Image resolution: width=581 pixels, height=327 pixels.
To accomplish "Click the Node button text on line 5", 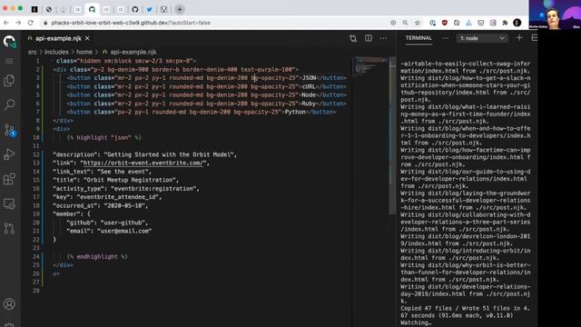I will click(309, 94).
